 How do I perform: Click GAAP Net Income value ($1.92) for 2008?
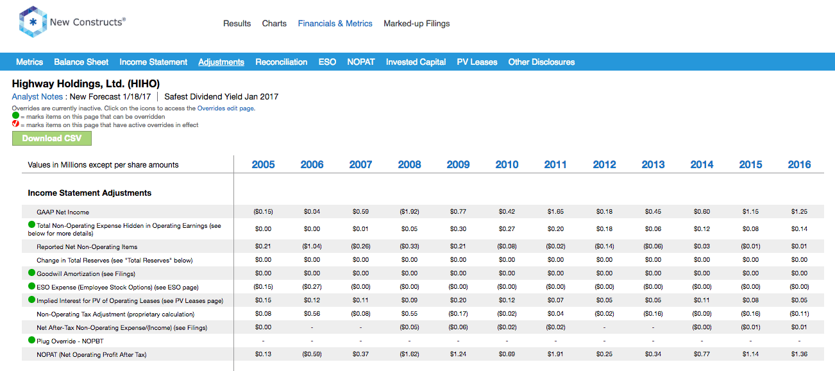pyautogui.click(x=409, y=212)
